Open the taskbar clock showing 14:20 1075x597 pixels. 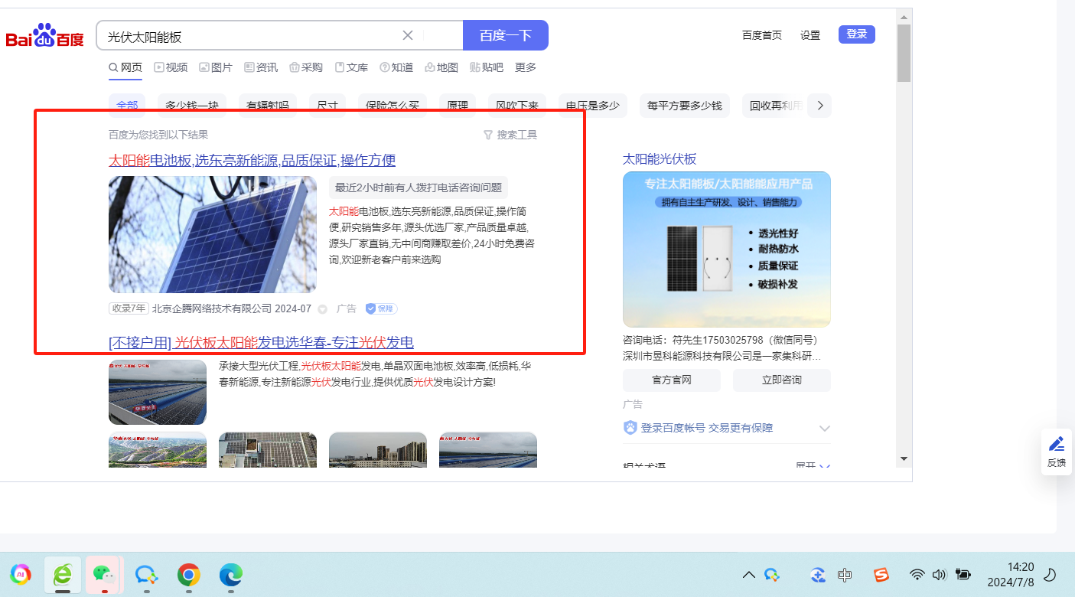click(x=1011, y=574)
